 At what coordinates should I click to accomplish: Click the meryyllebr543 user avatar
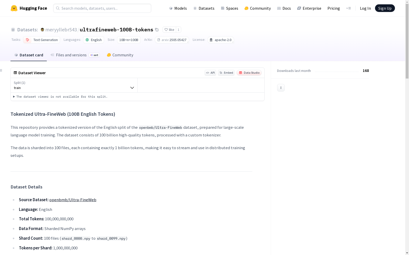tap(42, 30)
